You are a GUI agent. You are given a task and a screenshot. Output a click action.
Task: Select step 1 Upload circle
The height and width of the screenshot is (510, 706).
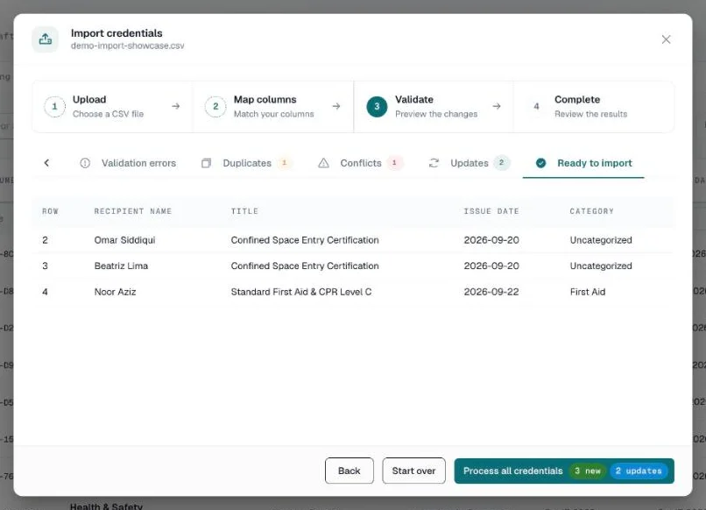[54, 107]
